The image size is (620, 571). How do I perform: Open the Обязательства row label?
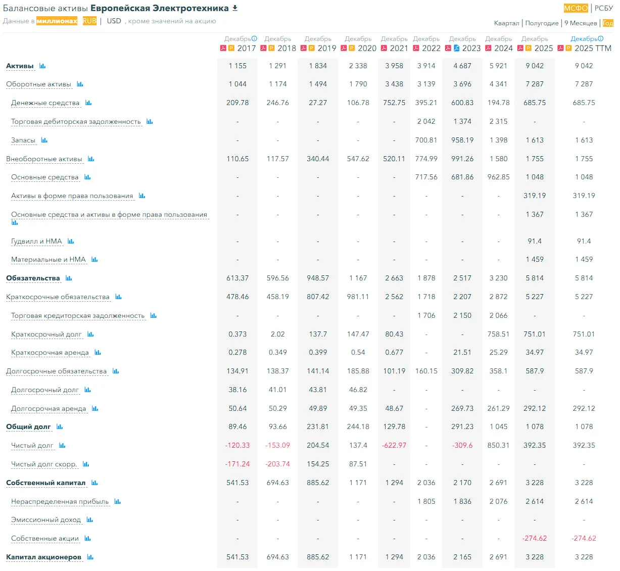coord(33,278)
